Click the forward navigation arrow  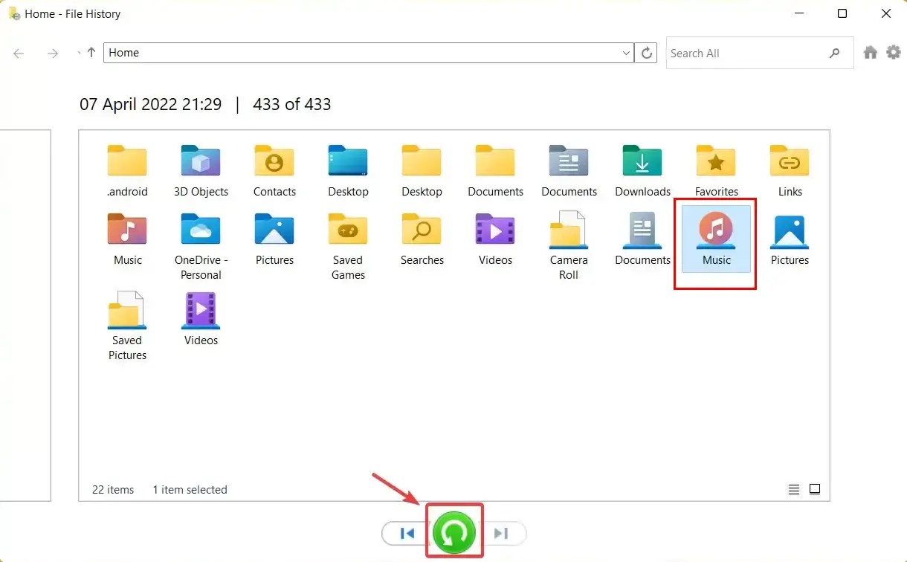(52, 53)
